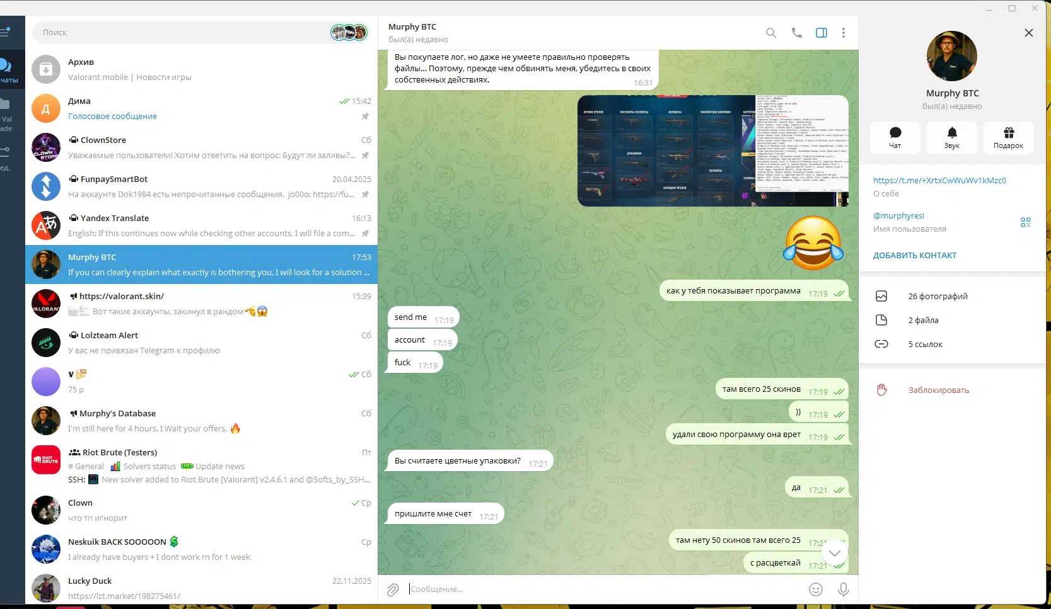The image size is (1051, 609).
Task: Block user via Заблокировать
Action: (938, 390)
